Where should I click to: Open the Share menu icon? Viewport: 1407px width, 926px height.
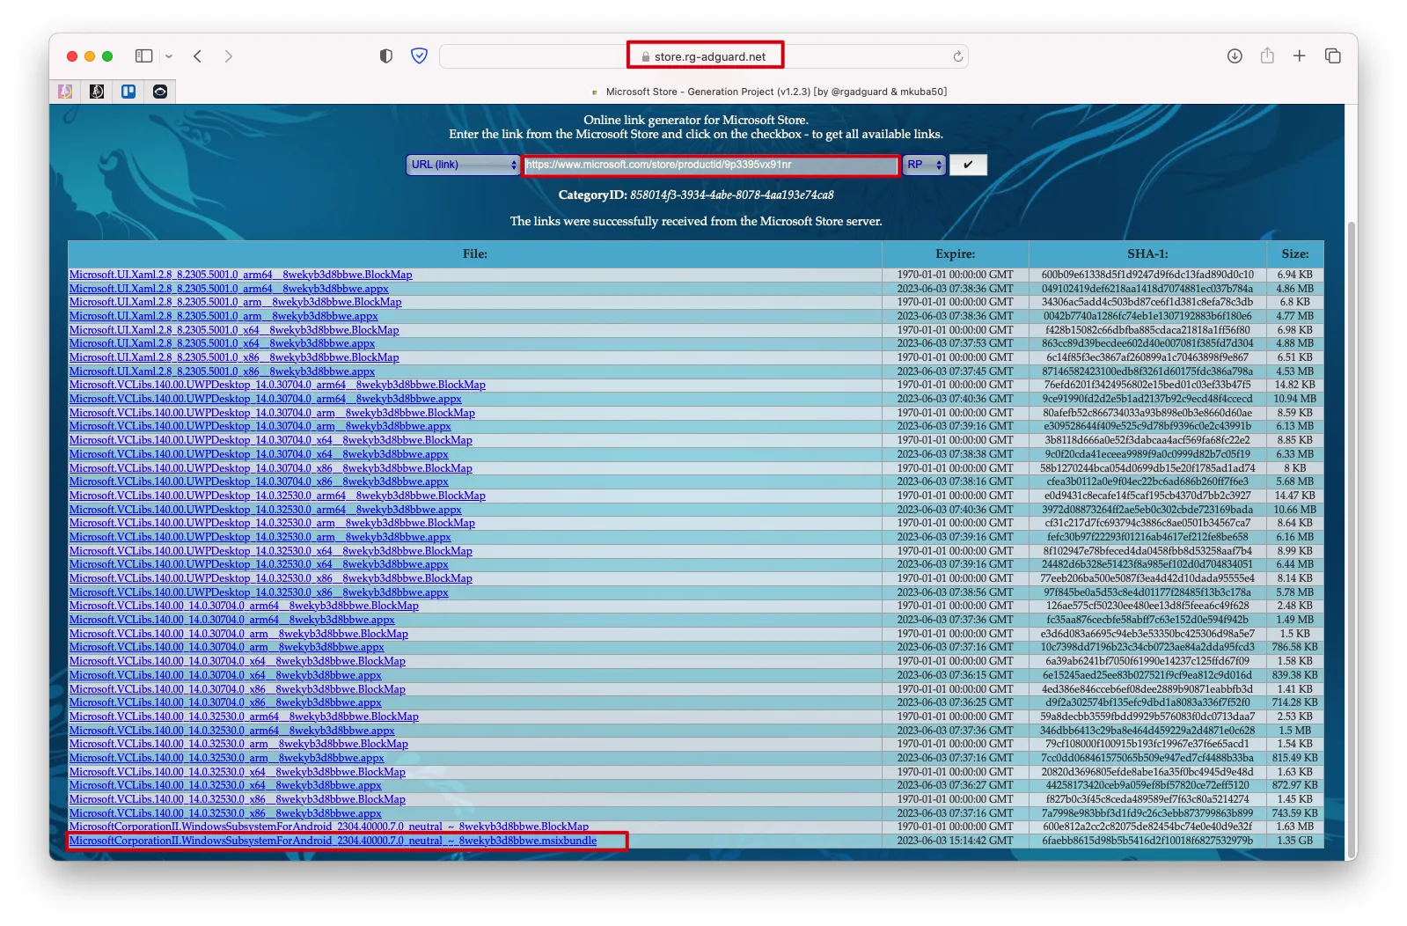coord(1267,55)
